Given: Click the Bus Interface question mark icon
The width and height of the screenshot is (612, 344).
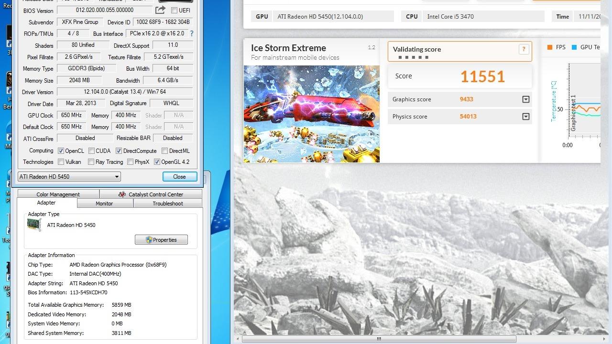Looking at the screenshot, I should (192, 33).
